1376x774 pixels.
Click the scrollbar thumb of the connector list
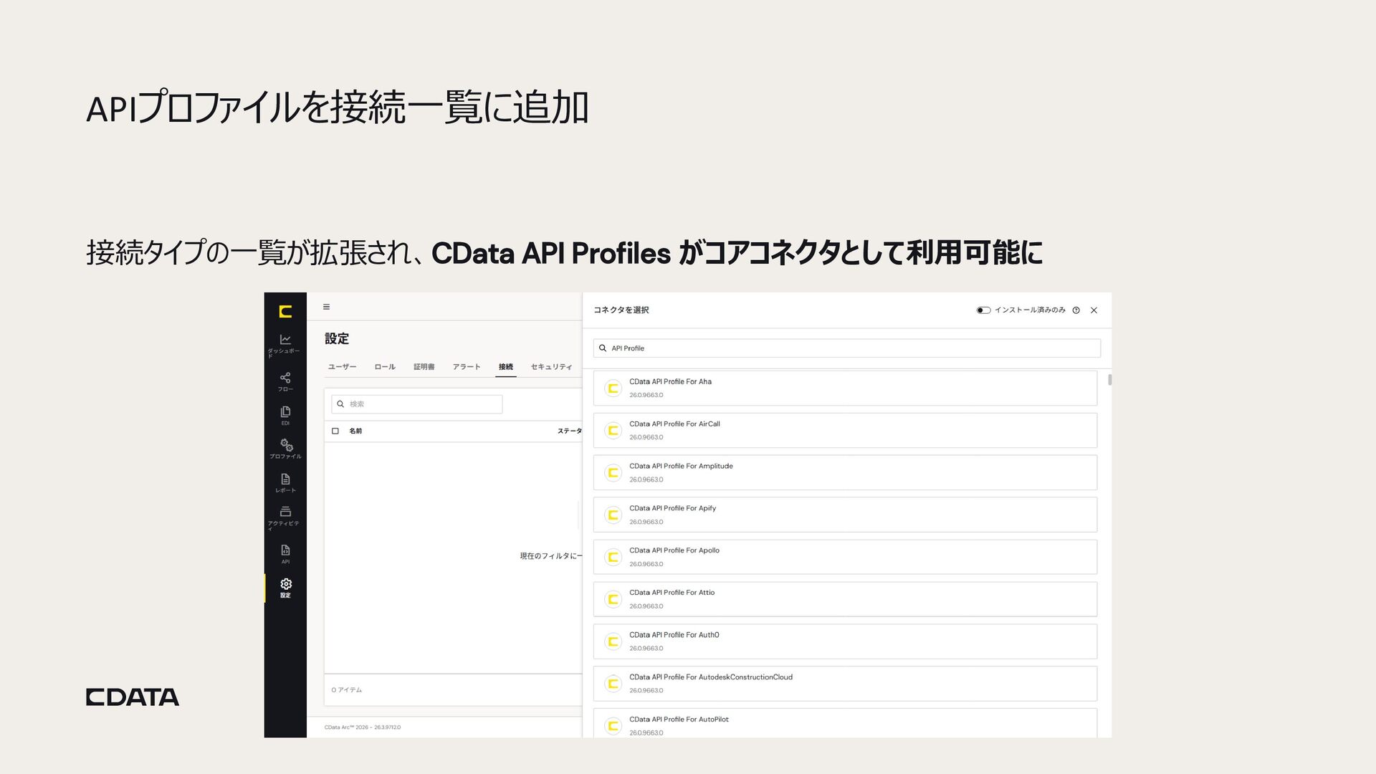[1110, 380]
